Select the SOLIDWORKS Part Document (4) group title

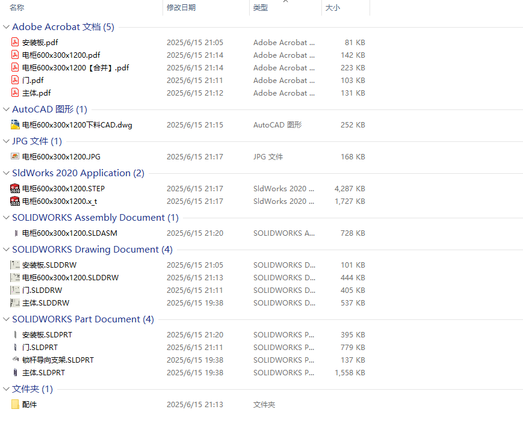(x=82, y=319)
